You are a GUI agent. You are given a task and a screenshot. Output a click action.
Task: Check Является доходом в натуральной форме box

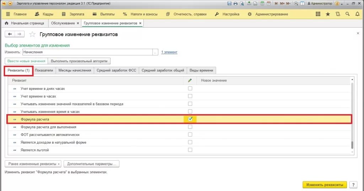190,142
